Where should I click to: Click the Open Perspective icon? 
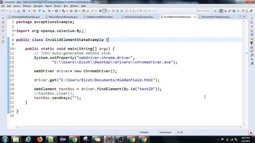(215, 11)
